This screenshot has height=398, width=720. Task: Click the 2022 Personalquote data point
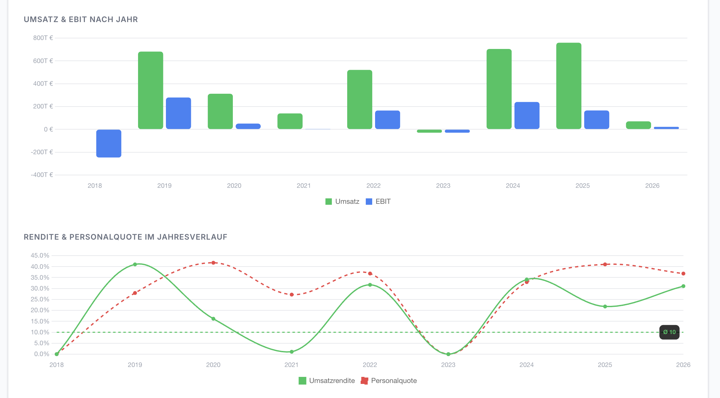pos(370,274)
